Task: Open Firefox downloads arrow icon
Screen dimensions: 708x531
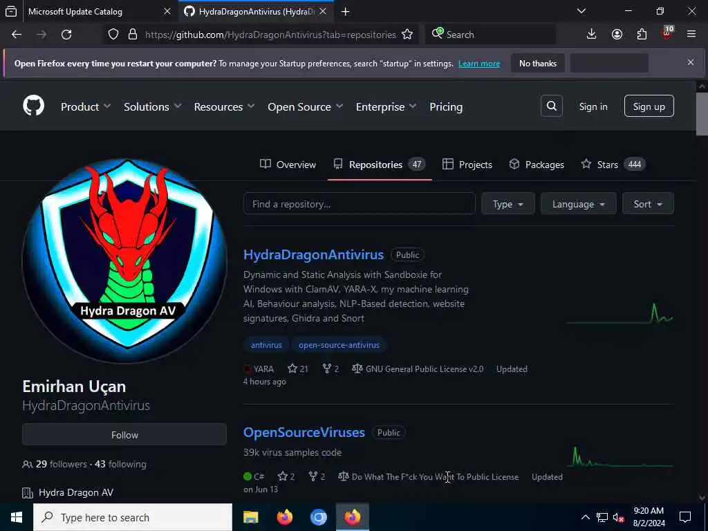Action: tap(591, 35)
